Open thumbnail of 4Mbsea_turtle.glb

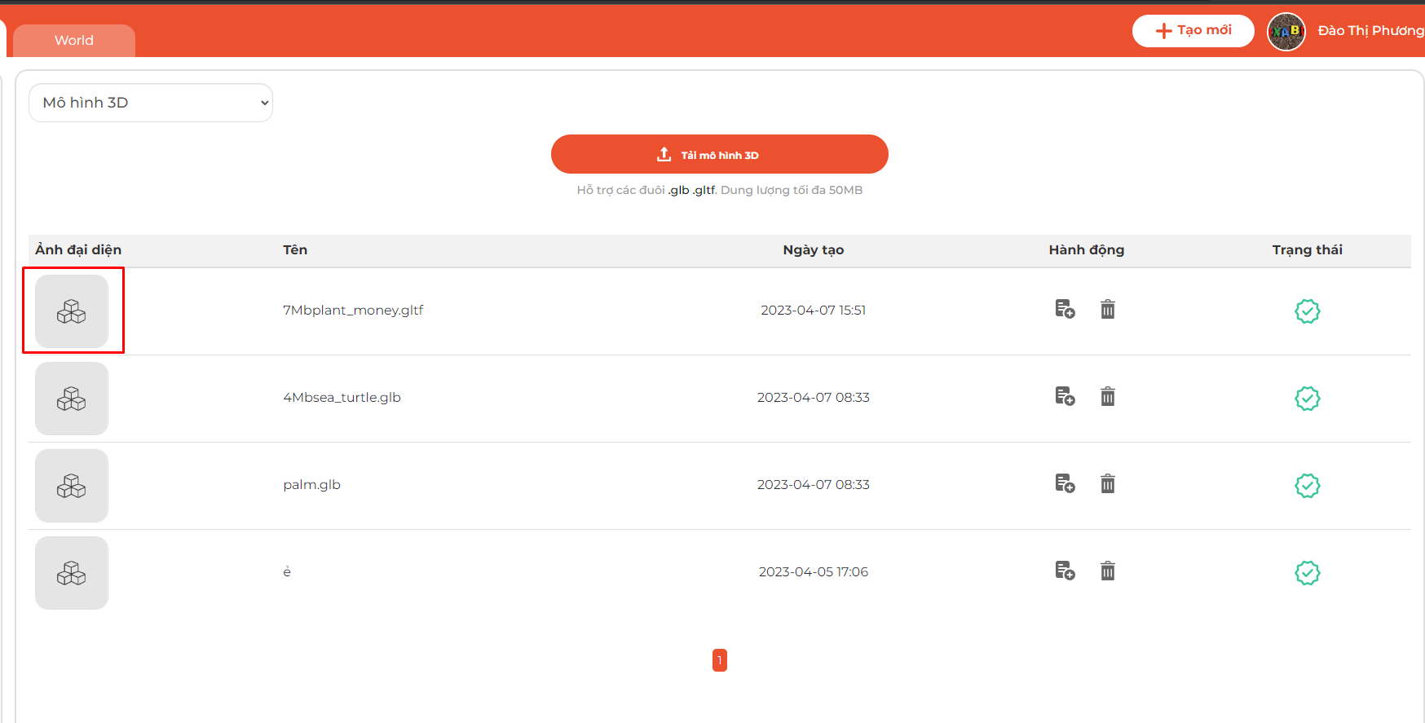pos(72,399)
